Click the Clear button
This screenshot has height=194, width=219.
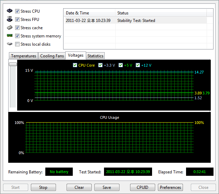click(x=79, y=187)
